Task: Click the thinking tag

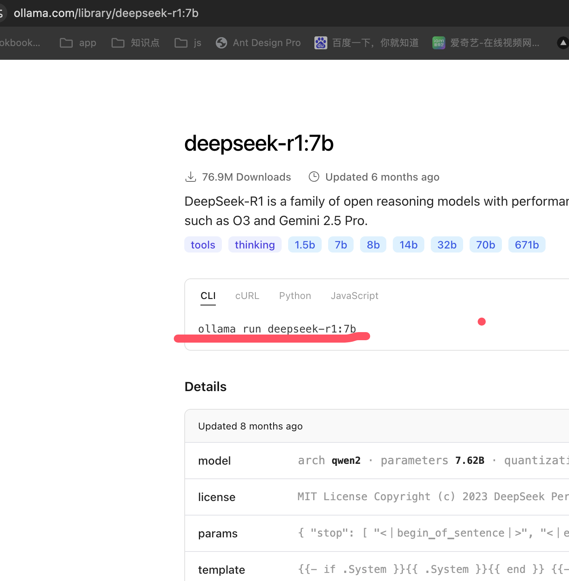Action: pyautogui.click(x=255, y=245)
